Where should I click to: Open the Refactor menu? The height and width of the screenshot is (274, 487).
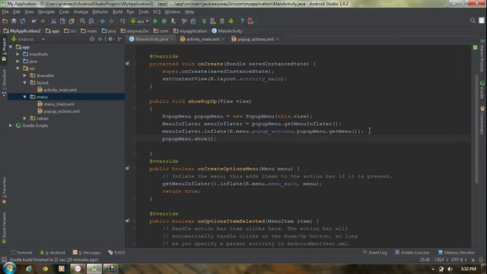click(100, 12)
